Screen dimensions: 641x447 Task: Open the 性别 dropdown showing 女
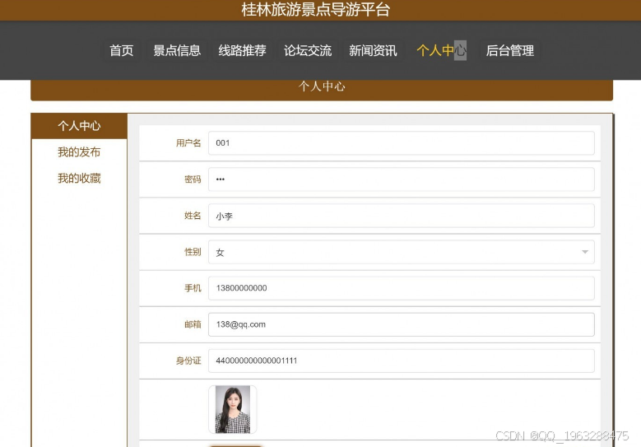point(401,252)
